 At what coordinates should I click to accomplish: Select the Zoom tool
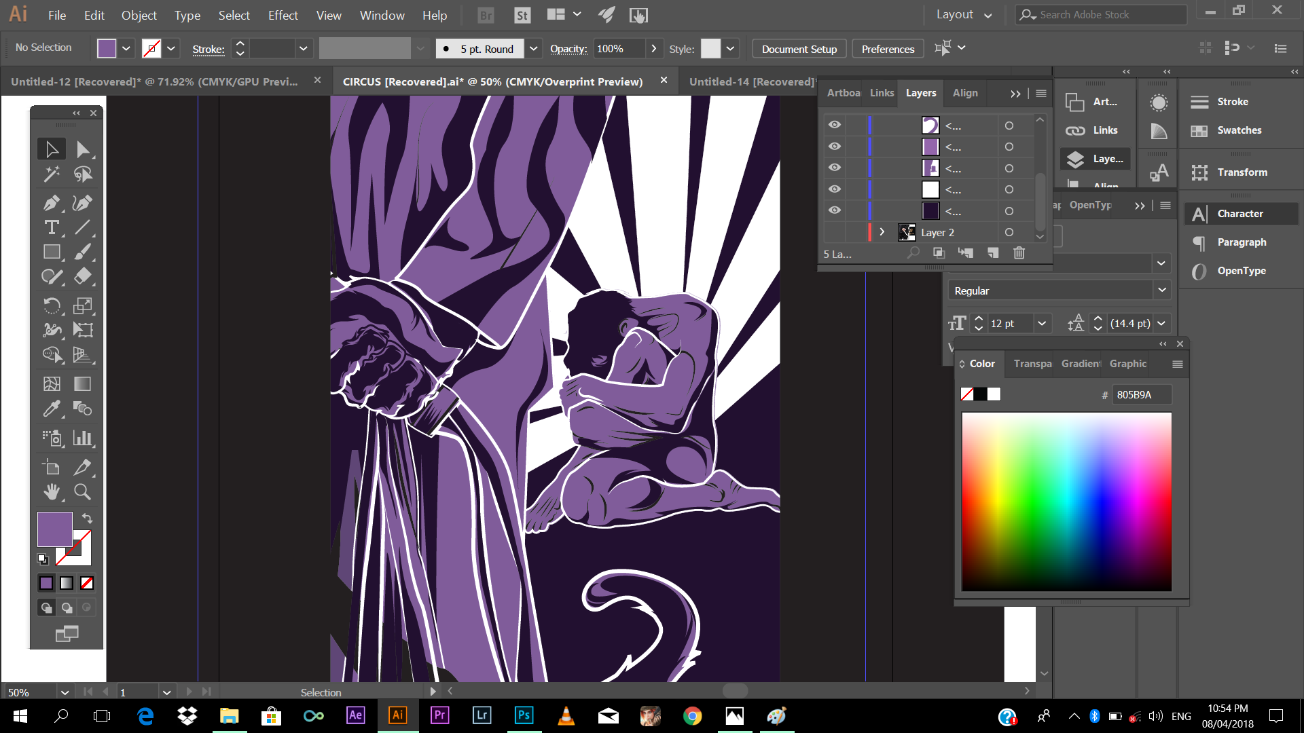pyautogui.click(x=83, y=491)
